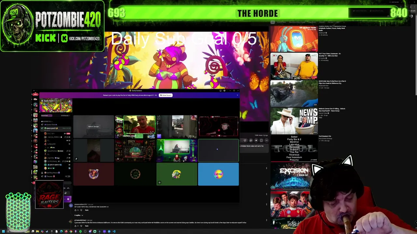Click the red LIVE badge in voice list

68,134
